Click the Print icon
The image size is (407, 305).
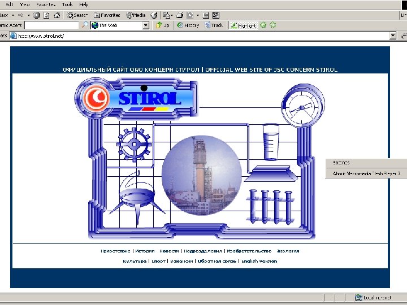point(180,15)
